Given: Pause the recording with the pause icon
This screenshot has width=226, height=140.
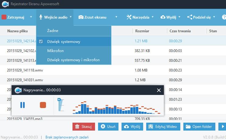Looking at the screenshot, I should 22,105.
